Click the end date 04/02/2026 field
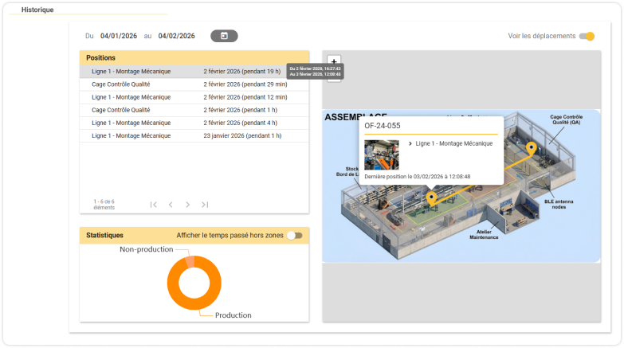This screenshot has height=348, width=624. tap(177, 36)
